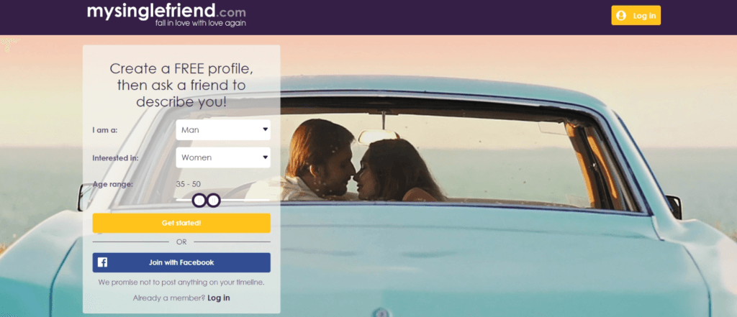Image resolution: width=737 pixels, height=317 pixels.
Task: Click the Facebook logo icon
Action: point(102,262)
